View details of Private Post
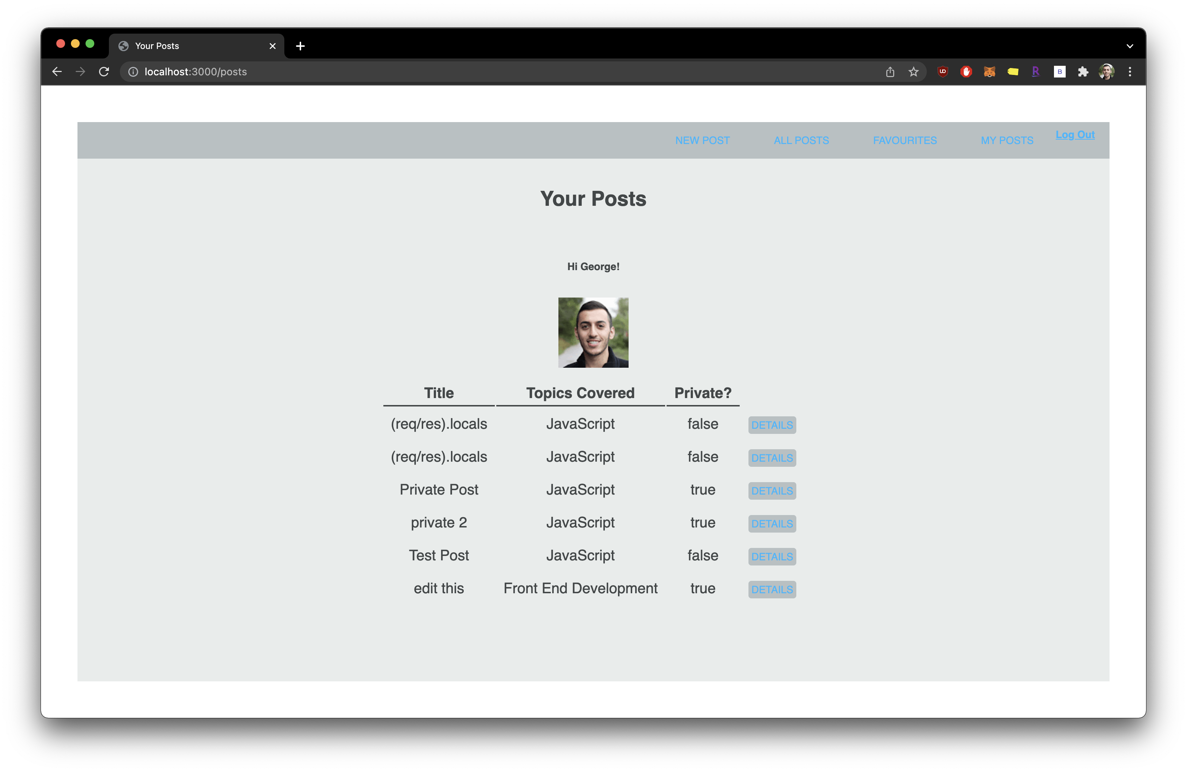This screenshot has height=772, width=1187. (771, 491)
